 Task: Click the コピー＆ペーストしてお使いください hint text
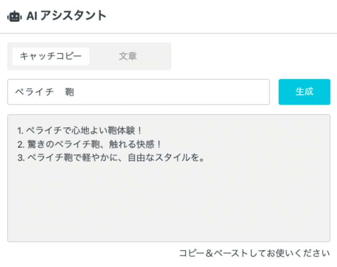[254, 253]
